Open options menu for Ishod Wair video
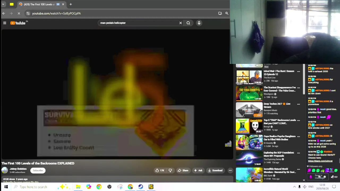The image size is (340, 191). pyautogui.click(x=299, y=72)
